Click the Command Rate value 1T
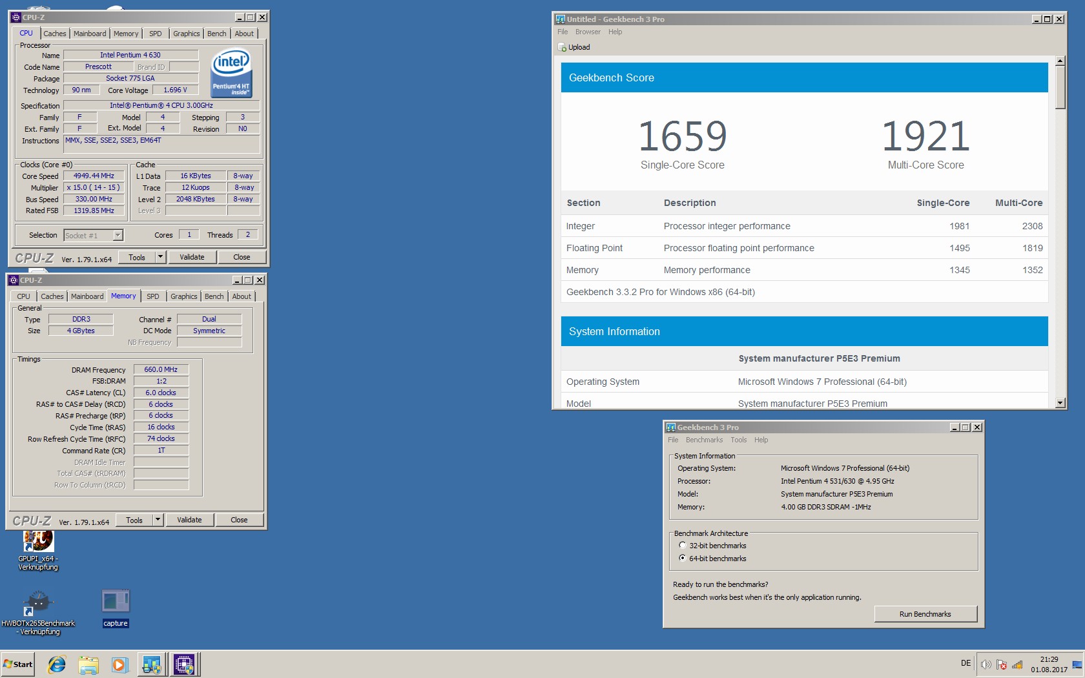The image size is (1085, 678). pos(161,450)
